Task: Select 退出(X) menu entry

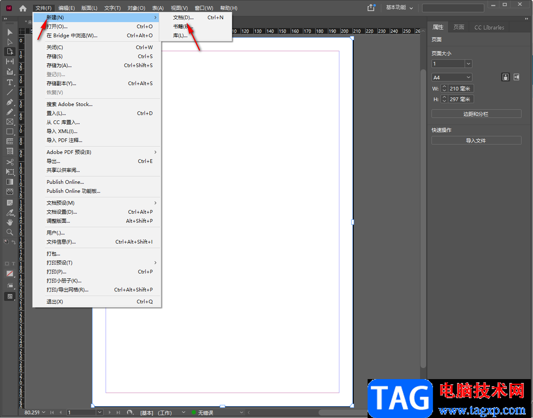Action: [97, 301]
